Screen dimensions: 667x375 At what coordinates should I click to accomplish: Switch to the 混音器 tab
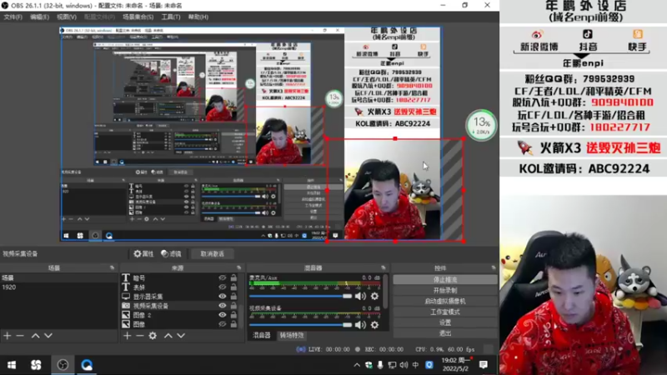(261, 336)
